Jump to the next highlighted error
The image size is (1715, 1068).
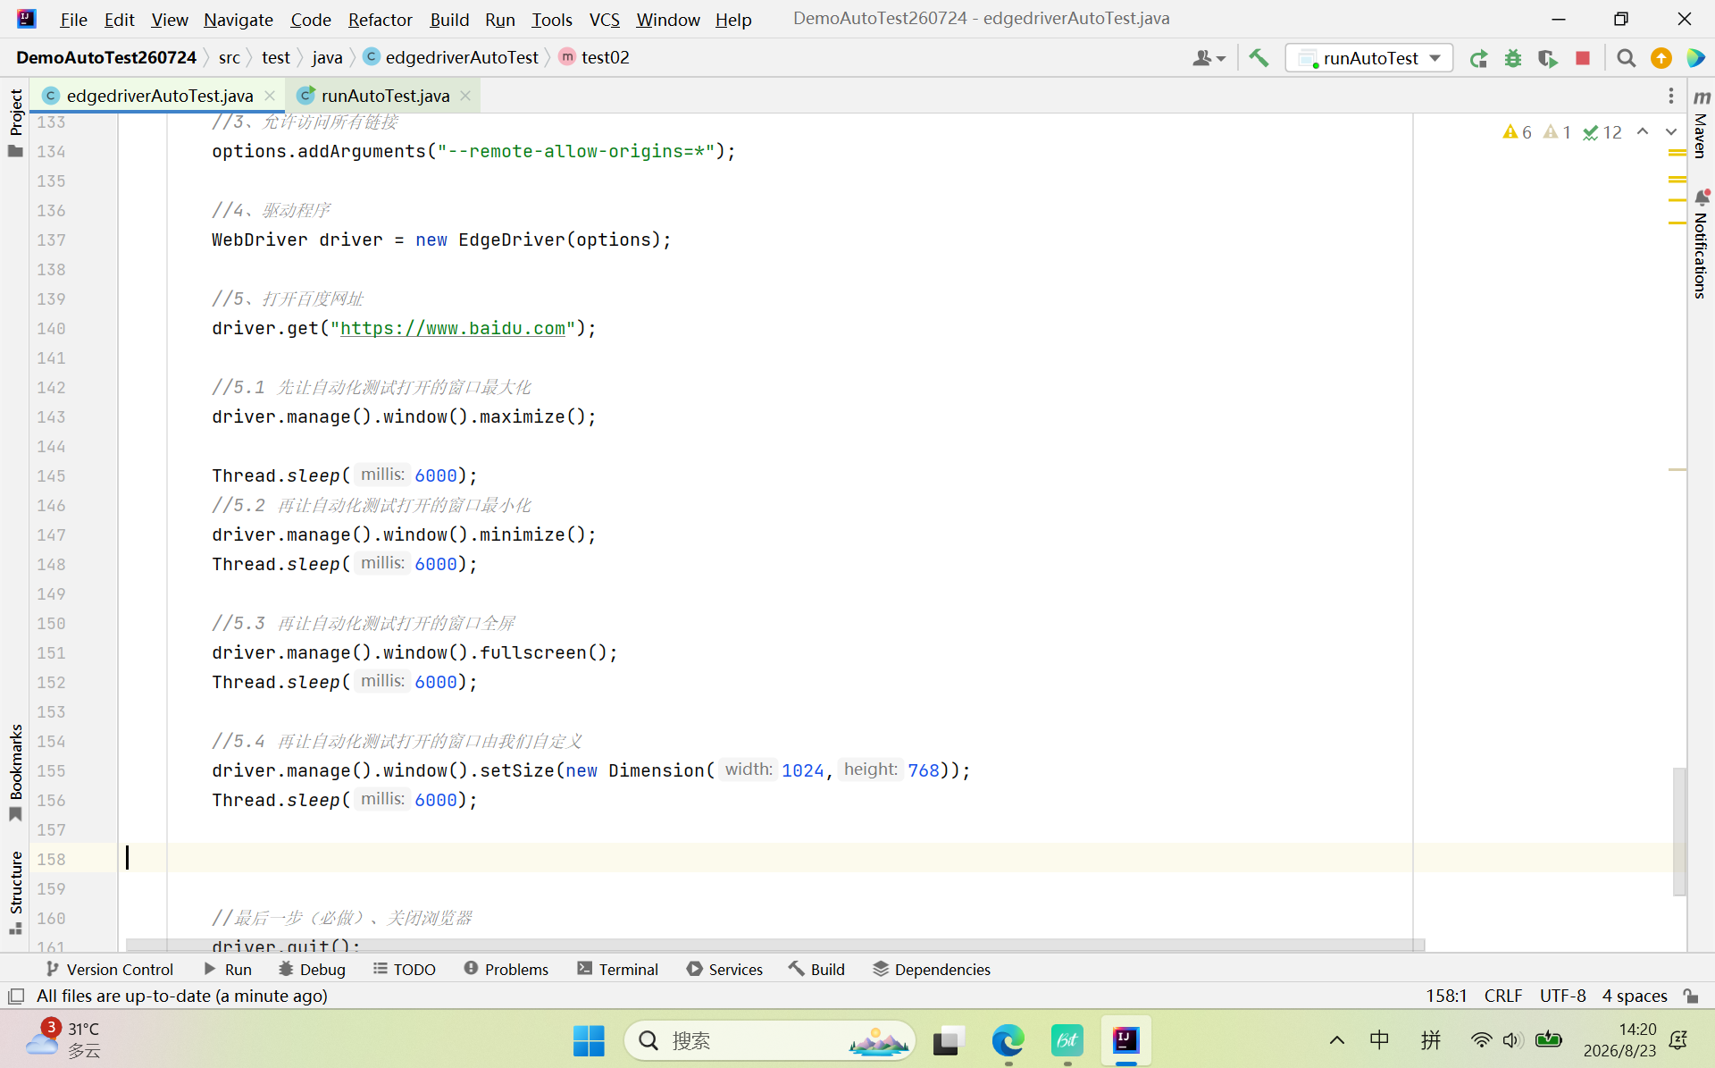(x=1671, y=132)
